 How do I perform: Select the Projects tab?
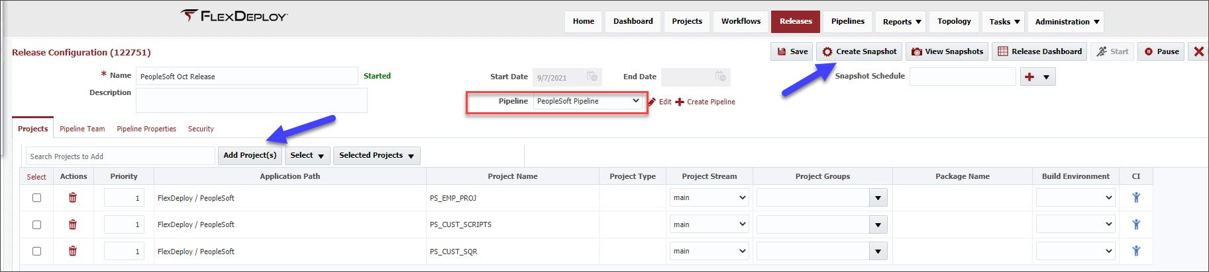point(33,129)
